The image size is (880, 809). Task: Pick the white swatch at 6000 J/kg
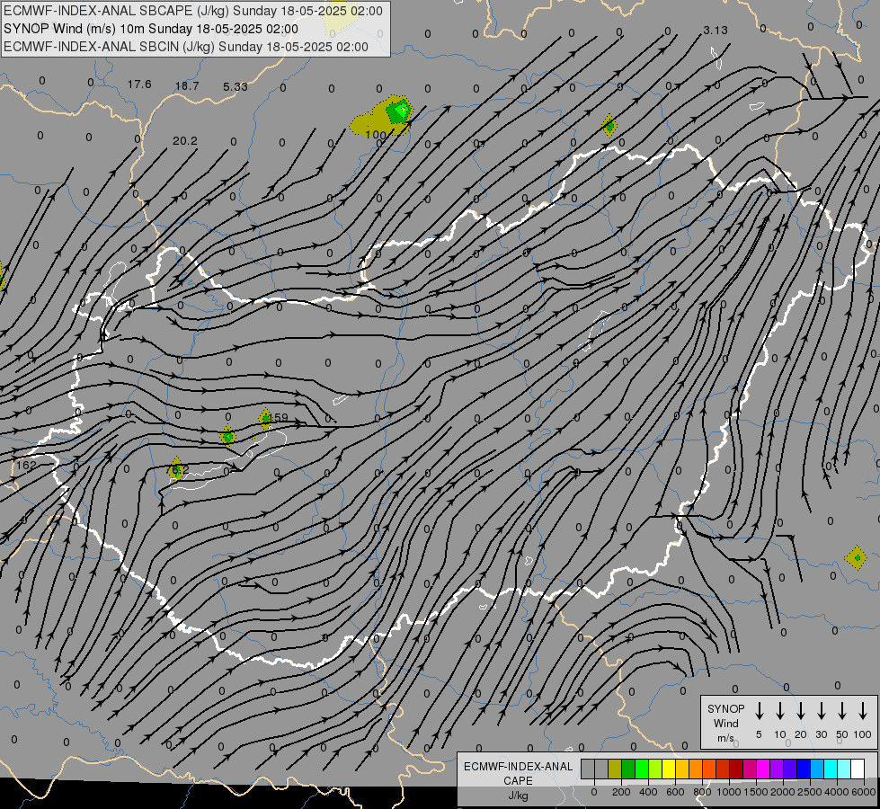click(858, 769)
